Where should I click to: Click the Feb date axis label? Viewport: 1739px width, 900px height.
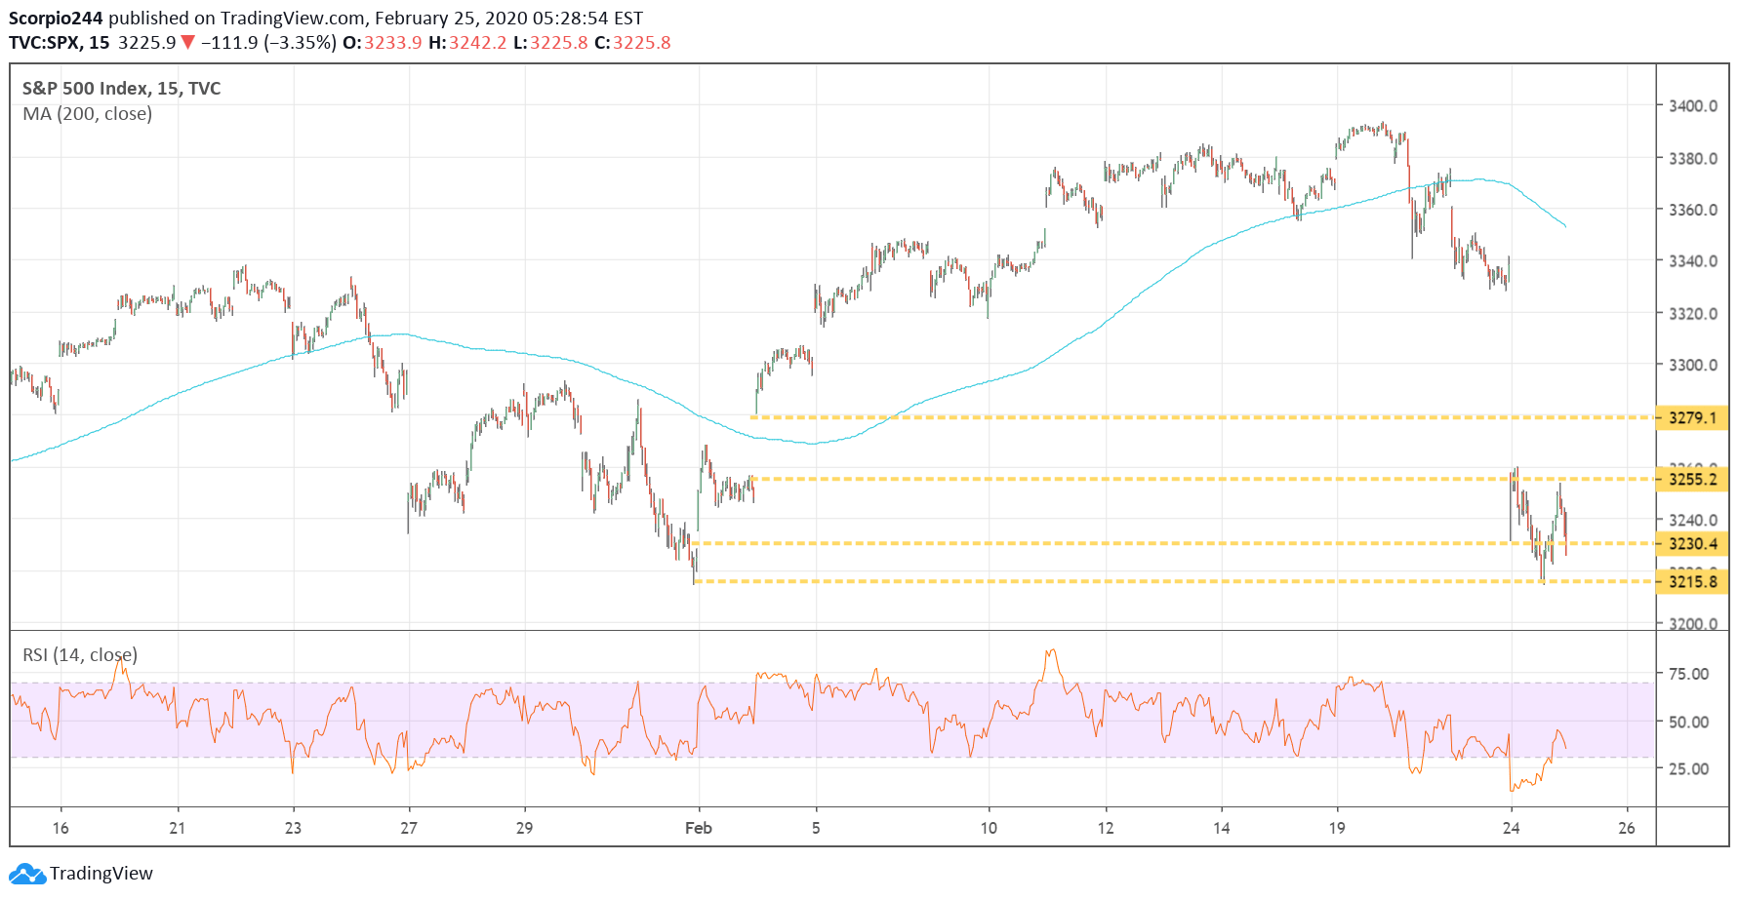(x=699, y=828)
